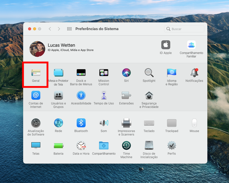229x183 pixels.
Task: Open Dock e Barra de Menus
Action: coord(81,72)
